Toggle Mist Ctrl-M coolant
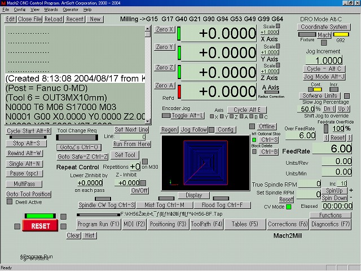The height and width of the screenshot is (271, 361). click(164, 205)
